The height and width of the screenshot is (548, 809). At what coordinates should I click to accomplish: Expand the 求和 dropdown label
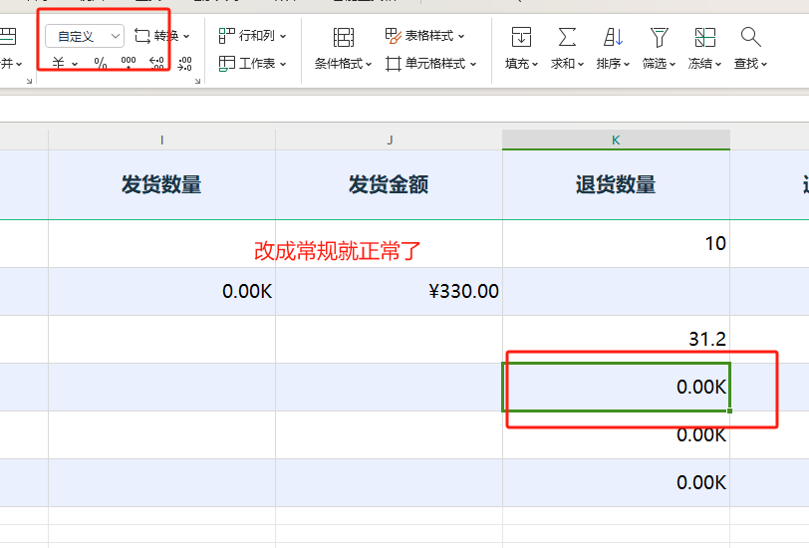[x=567, y=64]
